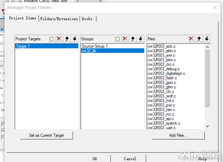Move selected file down
The image size is (223, 162).
tap(207, 39)
